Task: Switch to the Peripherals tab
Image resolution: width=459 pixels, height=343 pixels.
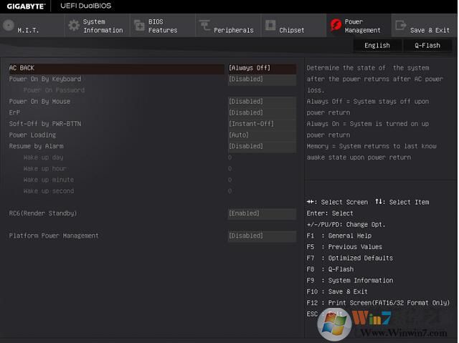Action: [x=233, y=30]
